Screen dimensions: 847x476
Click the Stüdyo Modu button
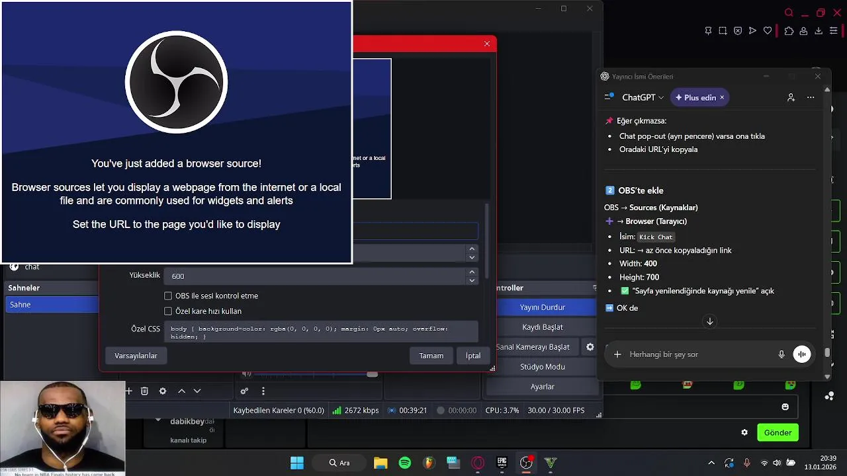pyautogui.click(x=542, y=367)
